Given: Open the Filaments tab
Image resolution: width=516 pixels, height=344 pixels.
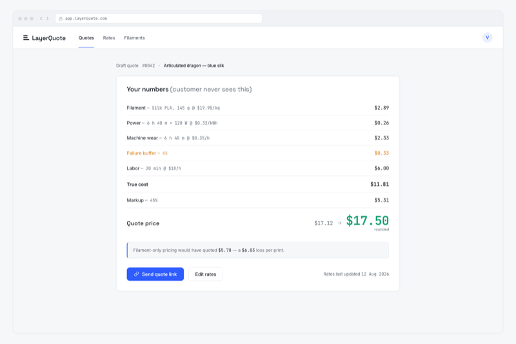Looking at the screenshot, I should click(x=134, y=38).
